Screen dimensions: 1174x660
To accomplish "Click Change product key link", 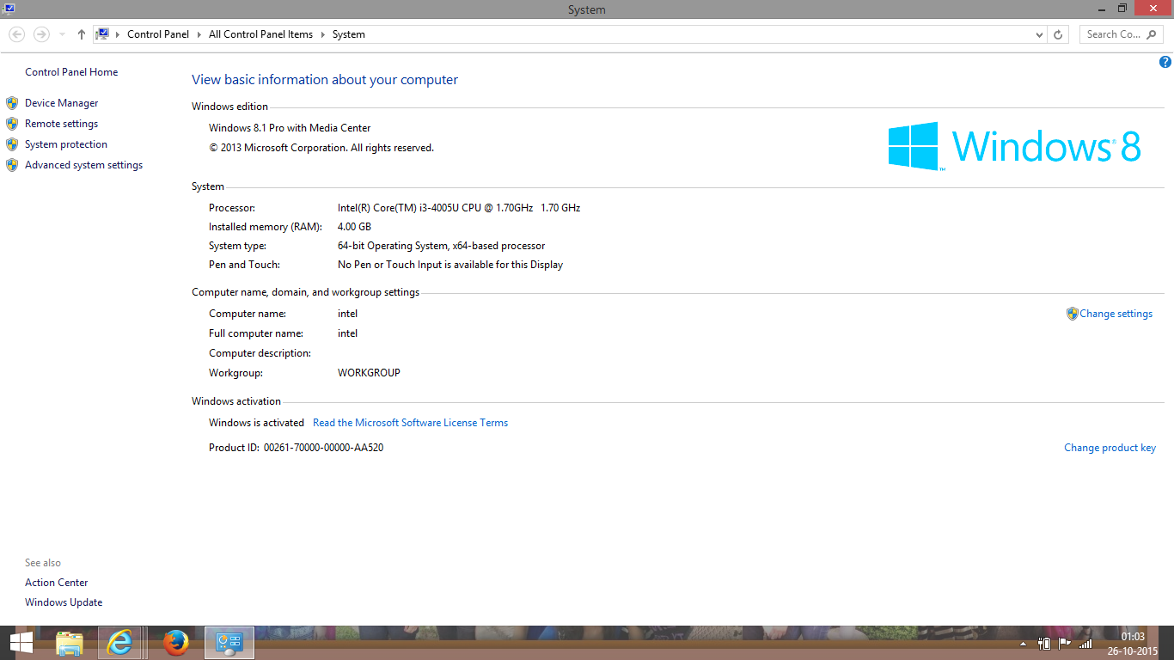I will 1110,448.
